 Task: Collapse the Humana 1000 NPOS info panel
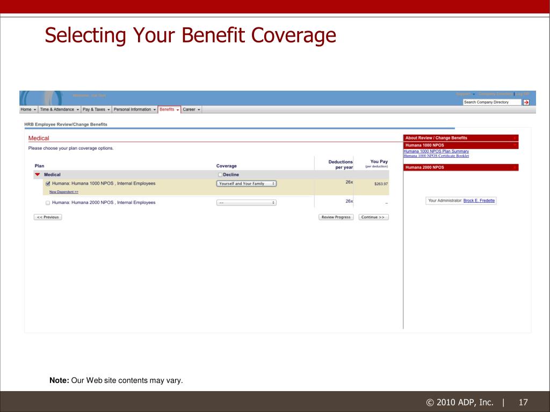pos(460,145)
